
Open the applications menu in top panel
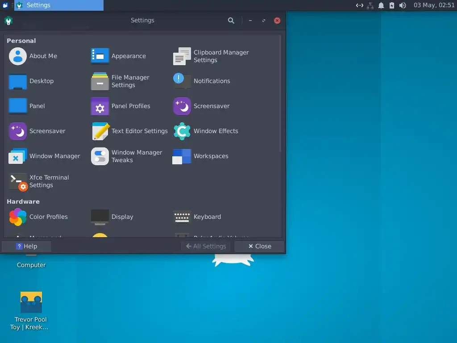coord(5,5)
